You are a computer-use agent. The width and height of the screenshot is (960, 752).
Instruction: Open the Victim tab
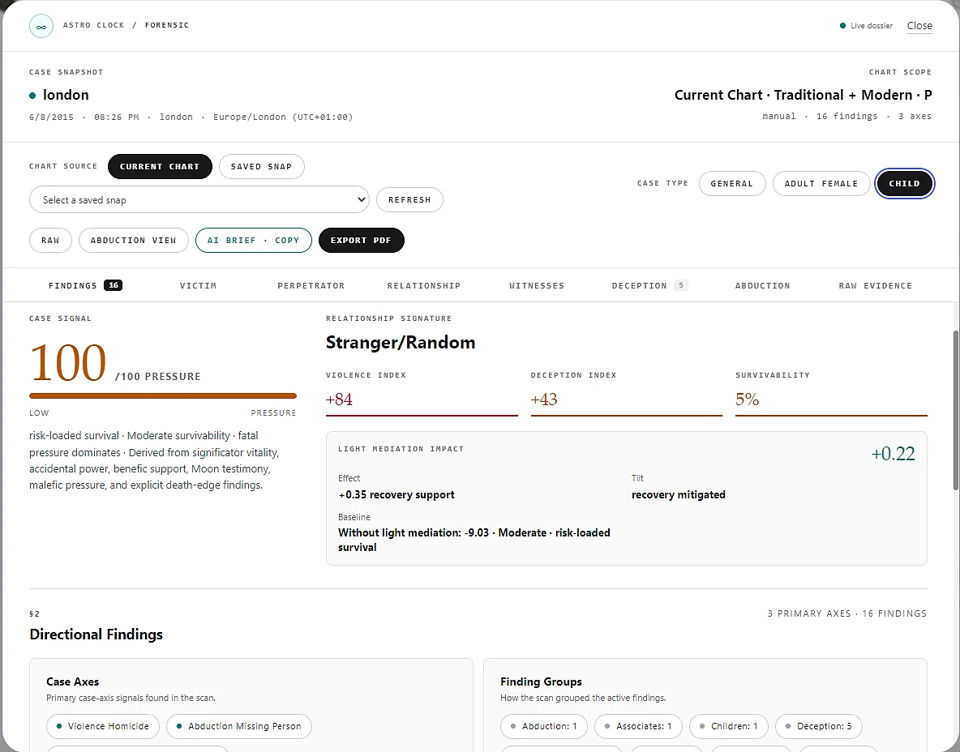[x=198, y=286]
